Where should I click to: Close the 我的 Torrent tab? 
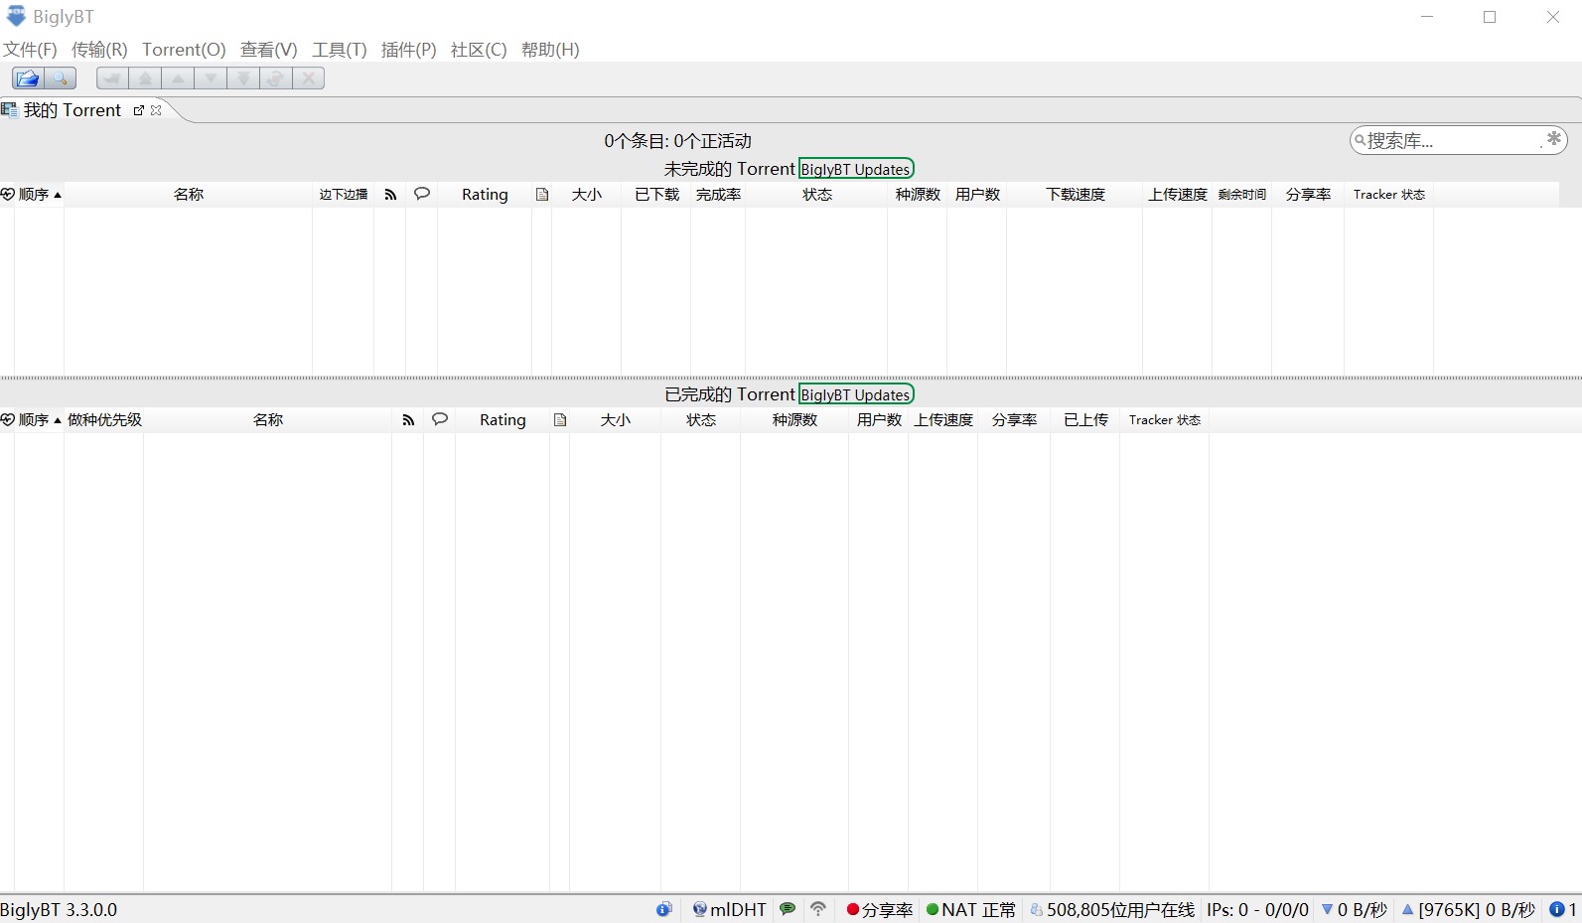click(156, 110)
